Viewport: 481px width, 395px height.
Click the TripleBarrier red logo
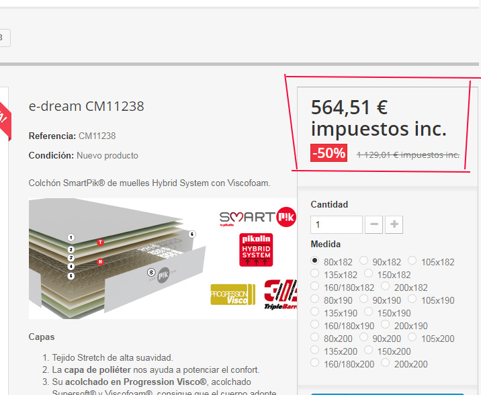coord(281,294)
